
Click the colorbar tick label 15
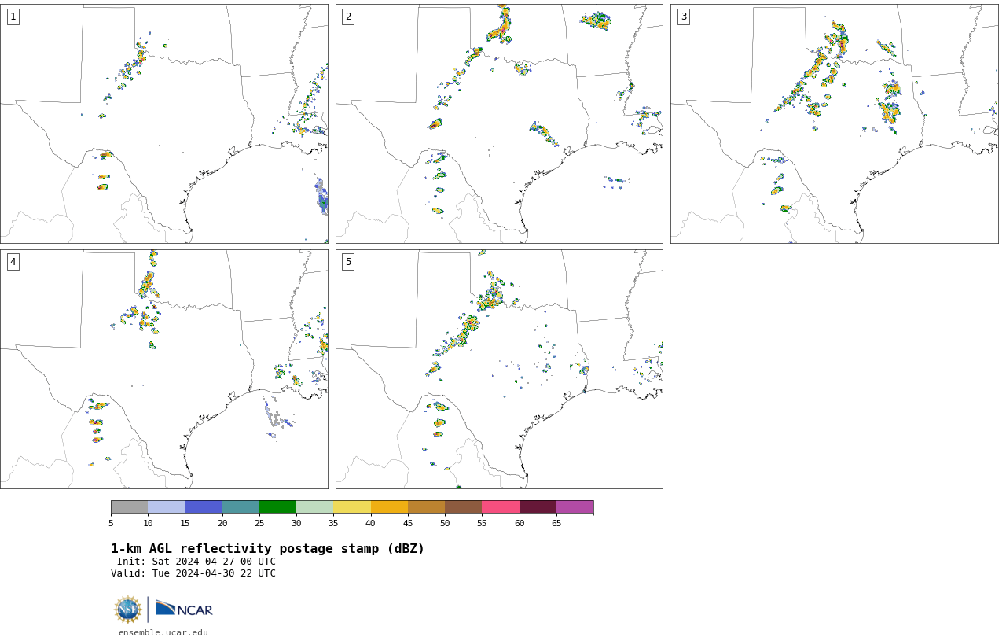coord(185,523)
